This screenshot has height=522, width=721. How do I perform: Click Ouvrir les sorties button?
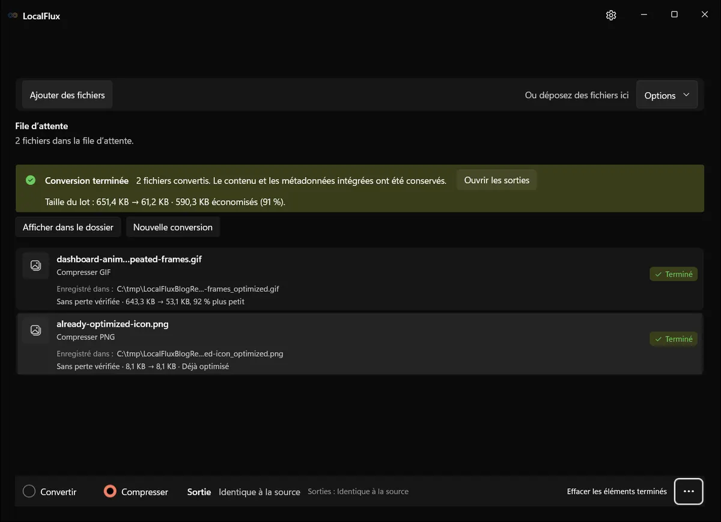[x=497, y=180]
